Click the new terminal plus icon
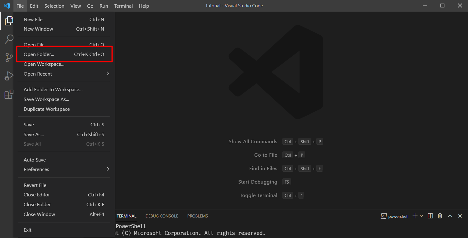This screenshot has width=468, height=238. (415, 216)
